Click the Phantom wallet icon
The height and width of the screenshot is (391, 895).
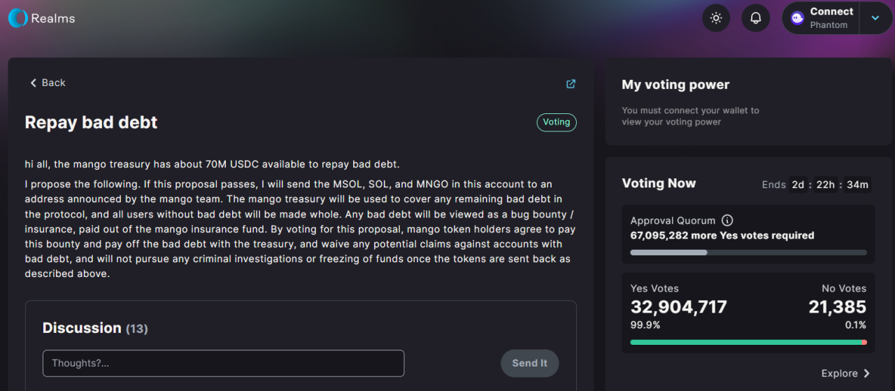click(797, 18)
